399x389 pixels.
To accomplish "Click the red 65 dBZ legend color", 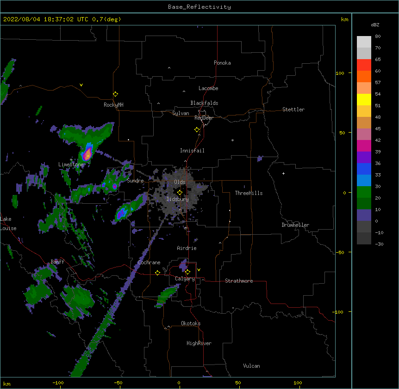I will coord(364,65).
